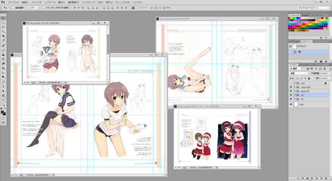Screen dimensions: 332x181
Task: Toggle Quick Mask mode icon
Action: [3, 118]
